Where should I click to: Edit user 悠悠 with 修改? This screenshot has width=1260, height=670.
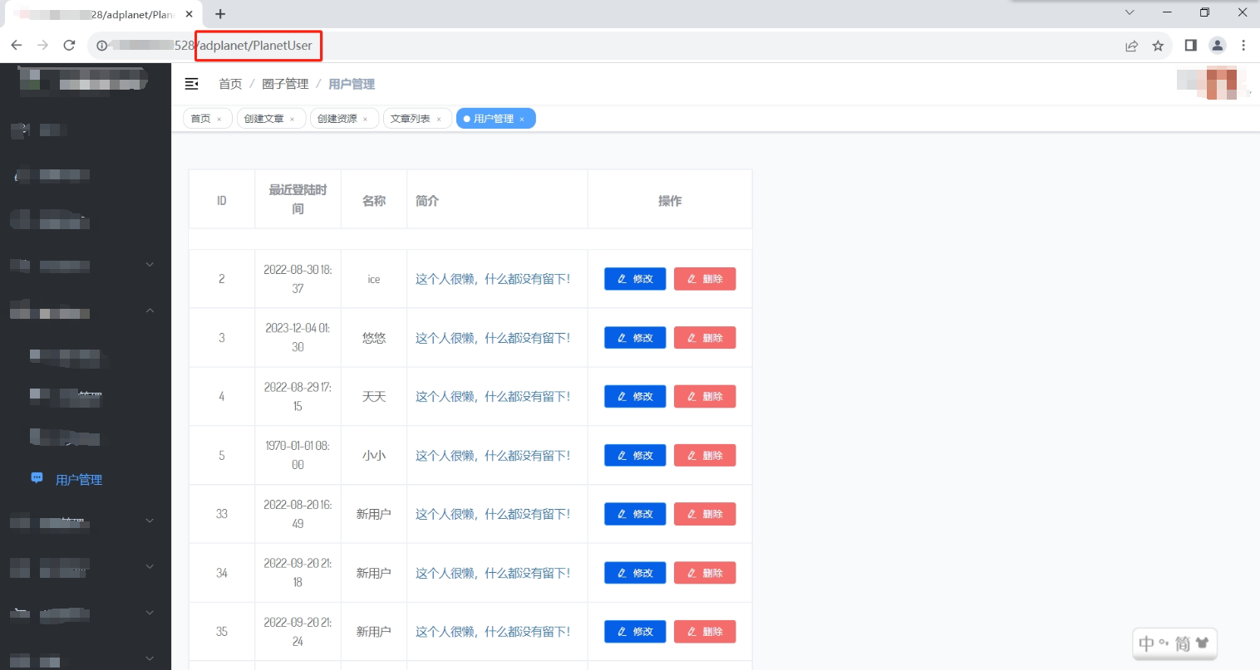(635, 338)
